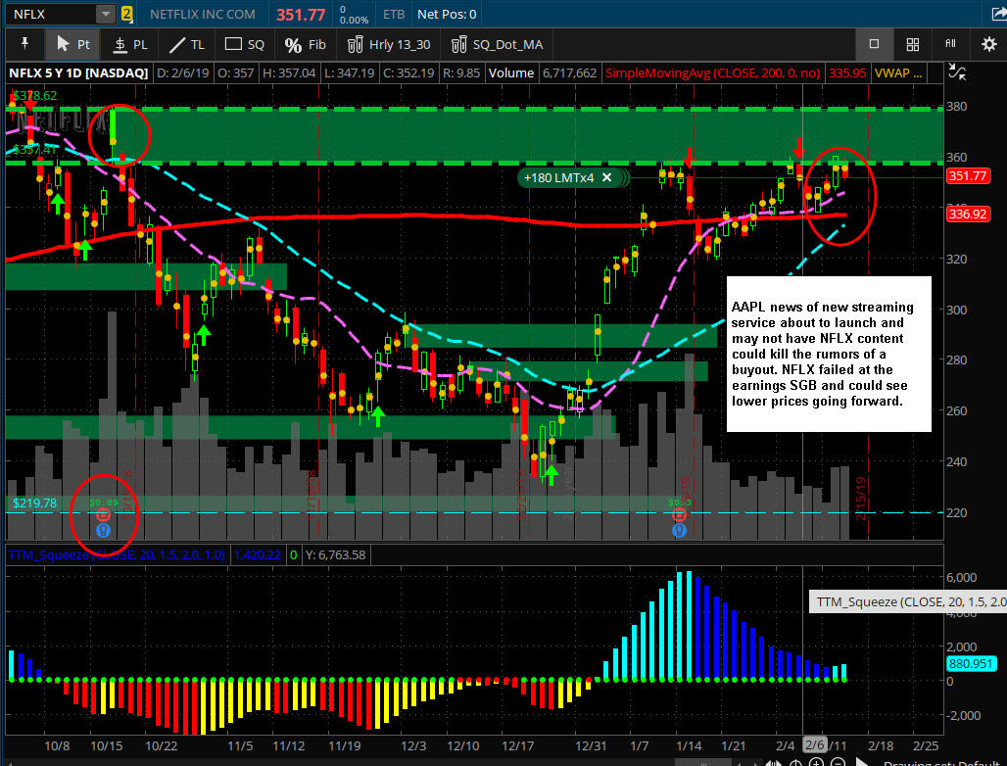Pin the drawing toolbar with pushpin icon
The width and height of the screenshot is (1007, 766).
24,44
